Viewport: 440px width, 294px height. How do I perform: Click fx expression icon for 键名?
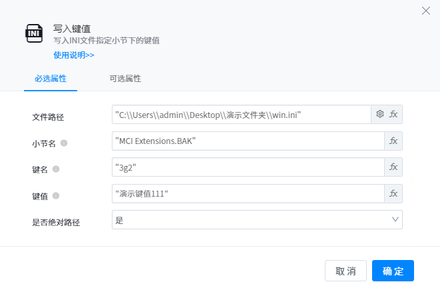pos(393,167)
